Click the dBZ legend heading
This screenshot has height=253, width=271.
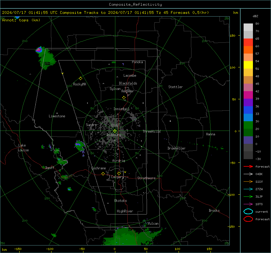pyautogui.click(x=255, y=16)
